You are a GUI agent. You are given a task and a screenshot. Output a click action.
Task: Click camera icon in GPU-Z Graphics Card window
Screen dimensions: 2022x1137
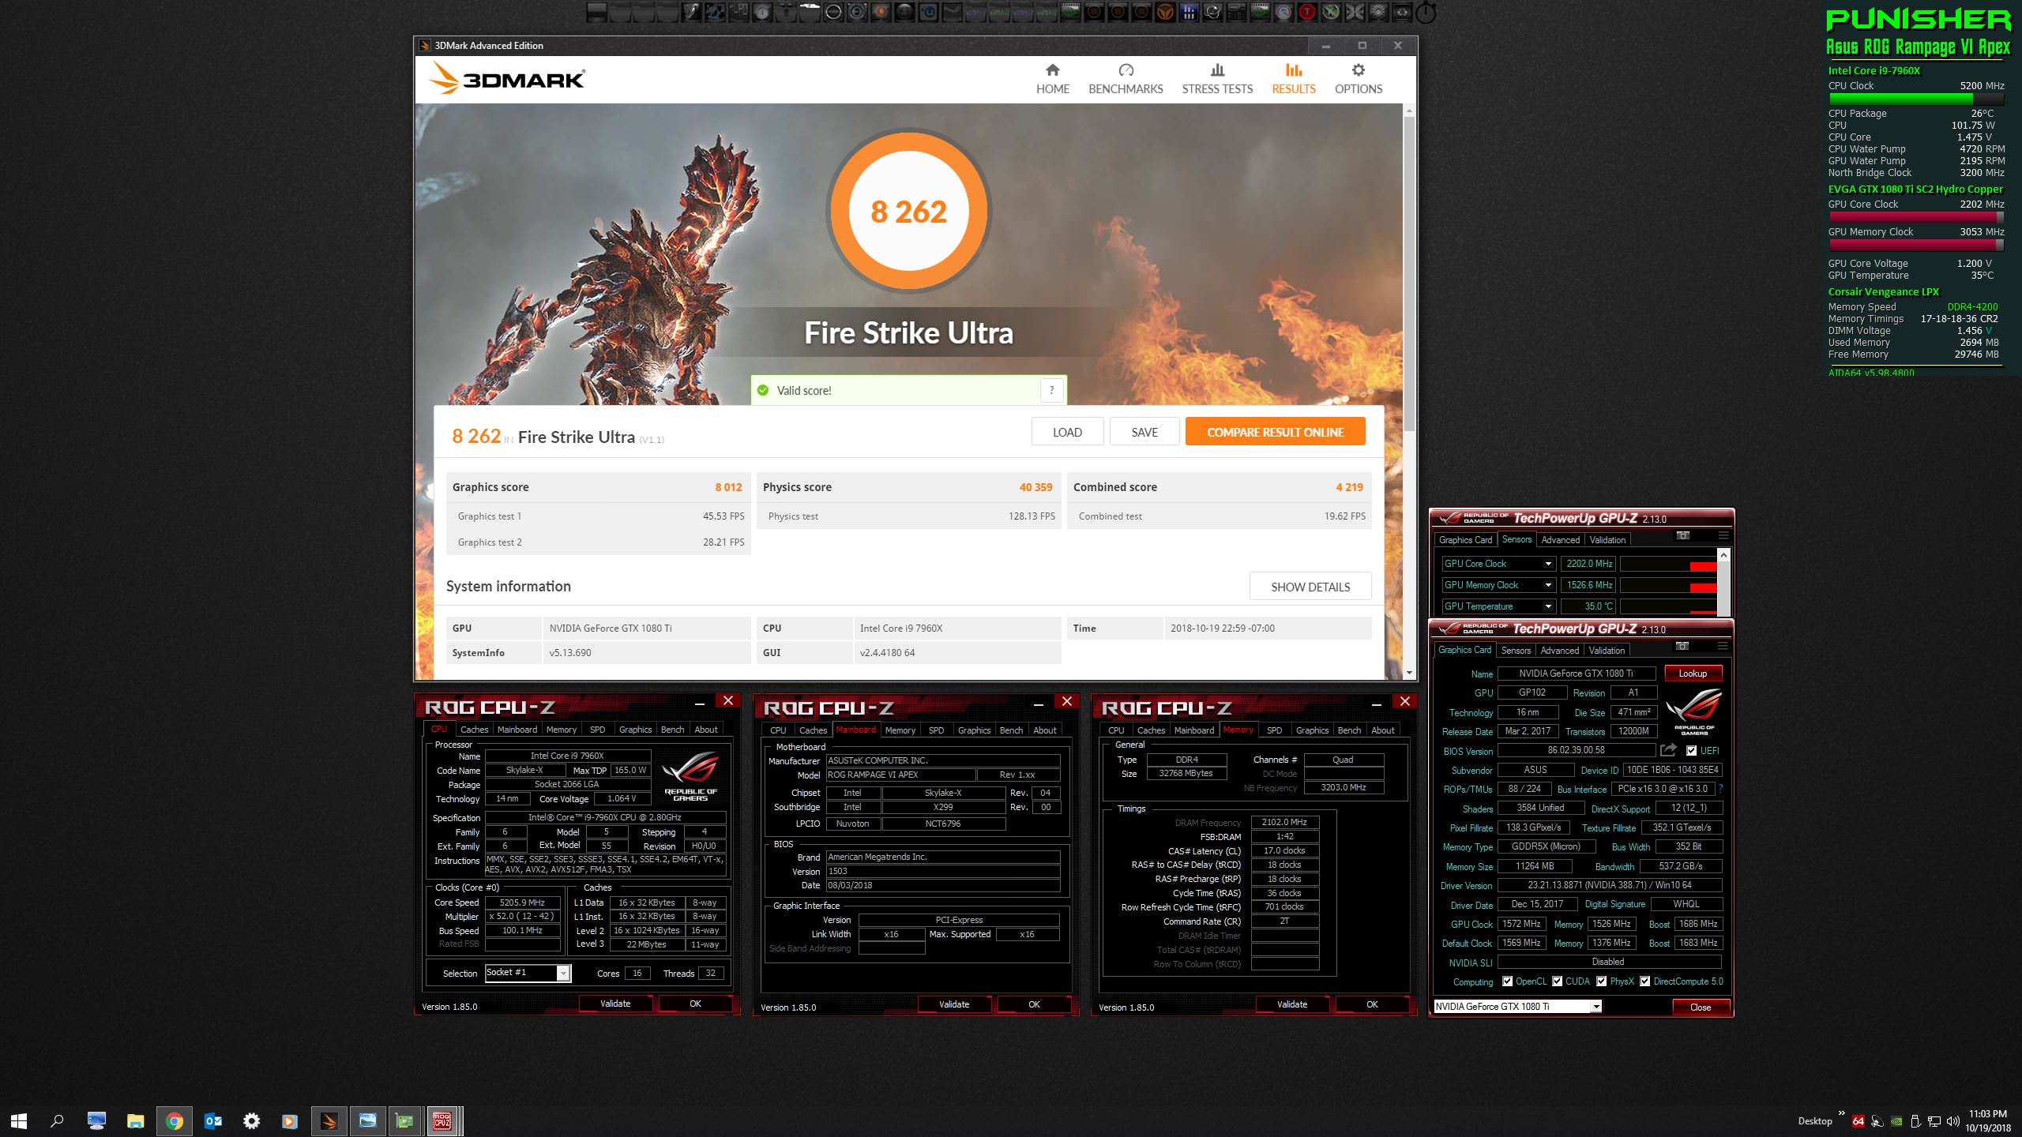point(1682,646)
